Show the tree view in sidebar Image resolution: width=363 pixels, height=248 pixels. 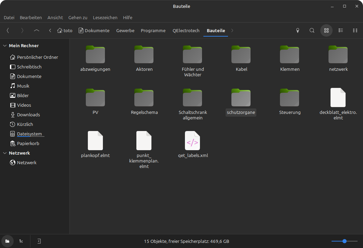coord(21,241)
